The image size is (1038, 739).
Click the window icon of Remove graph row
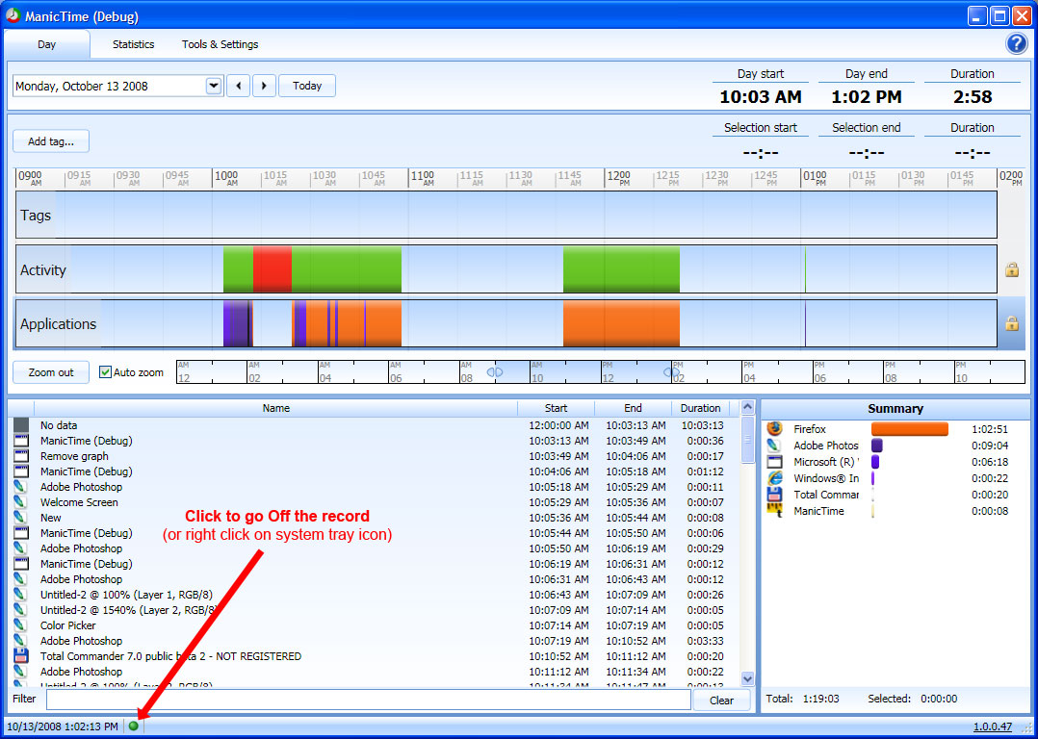[22, 456]
